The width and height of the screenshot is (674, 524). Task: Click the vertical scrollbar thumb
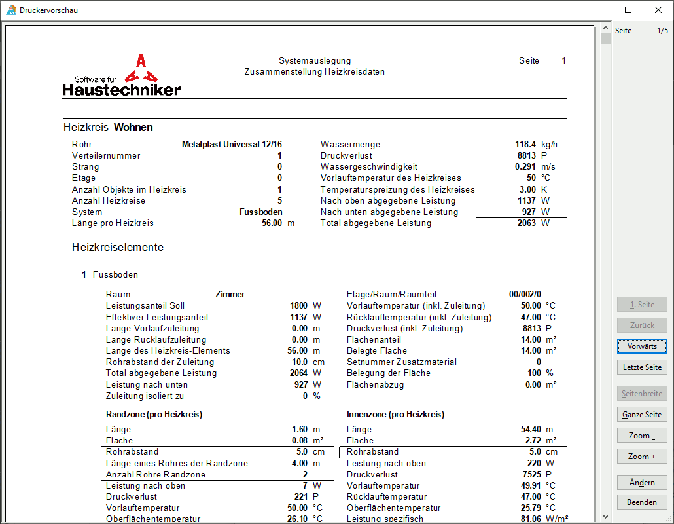605,39
